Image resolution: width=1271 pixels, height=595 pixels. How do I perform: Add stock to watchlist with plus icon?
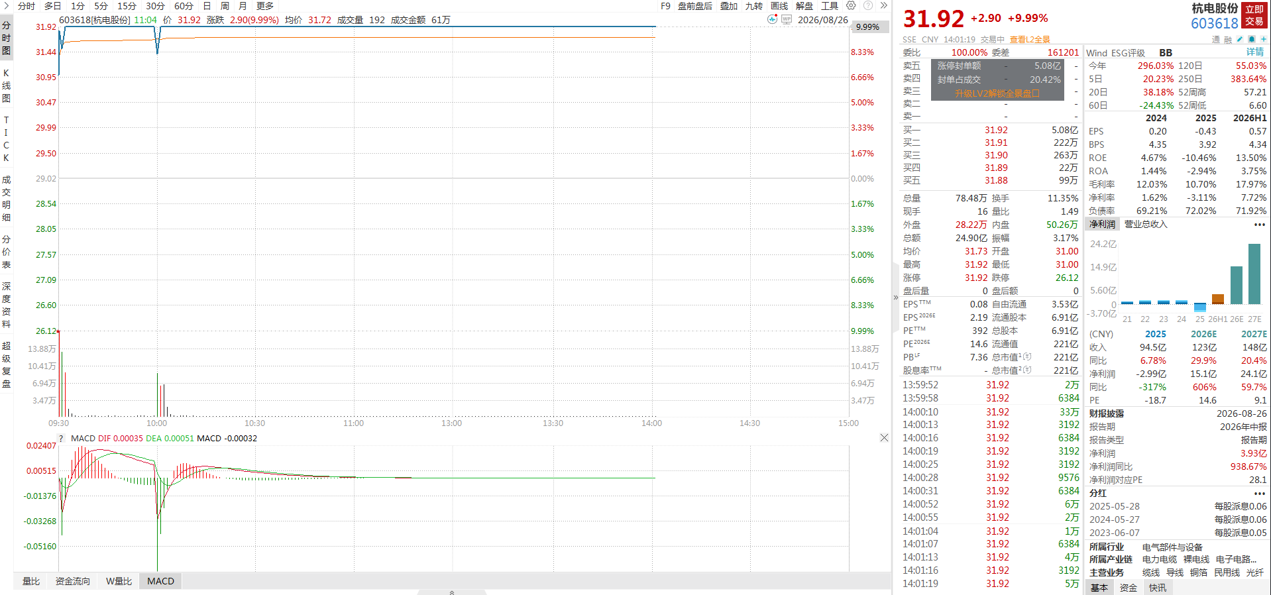click(1263, 39)
